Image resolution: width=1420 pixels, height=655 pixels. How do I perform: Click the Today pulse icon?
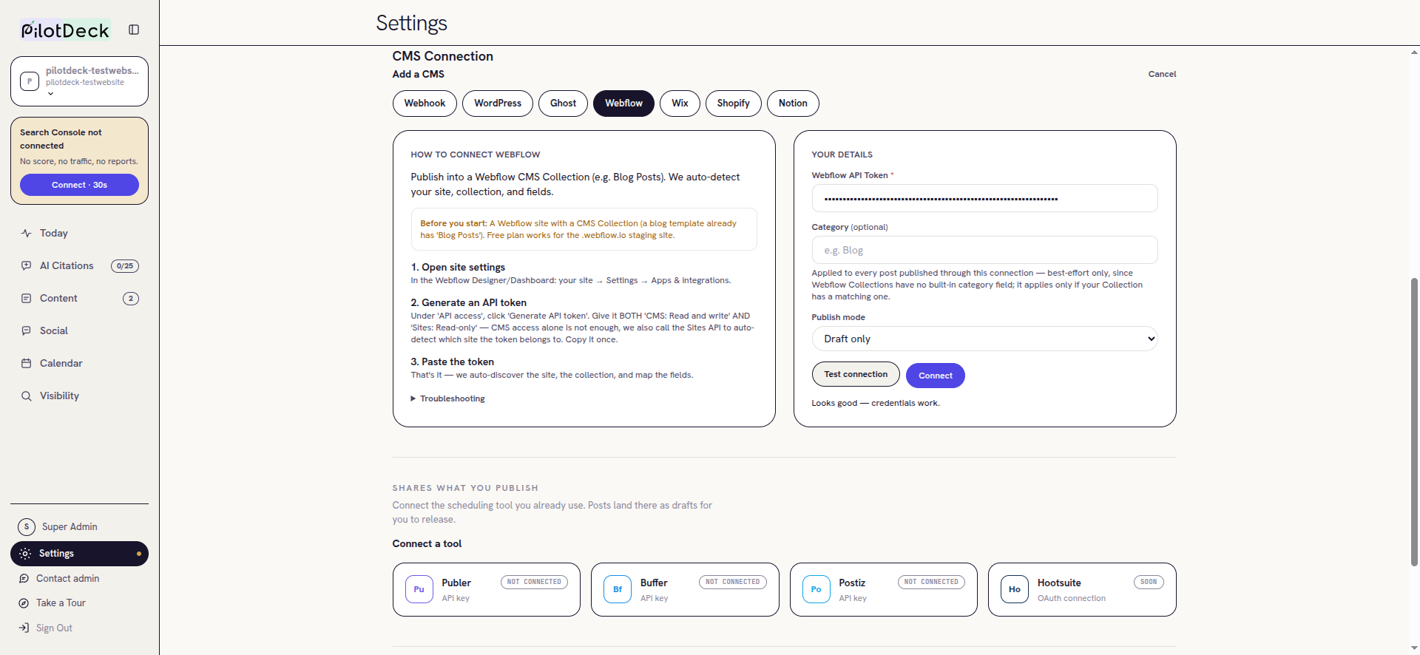(27, 233)
